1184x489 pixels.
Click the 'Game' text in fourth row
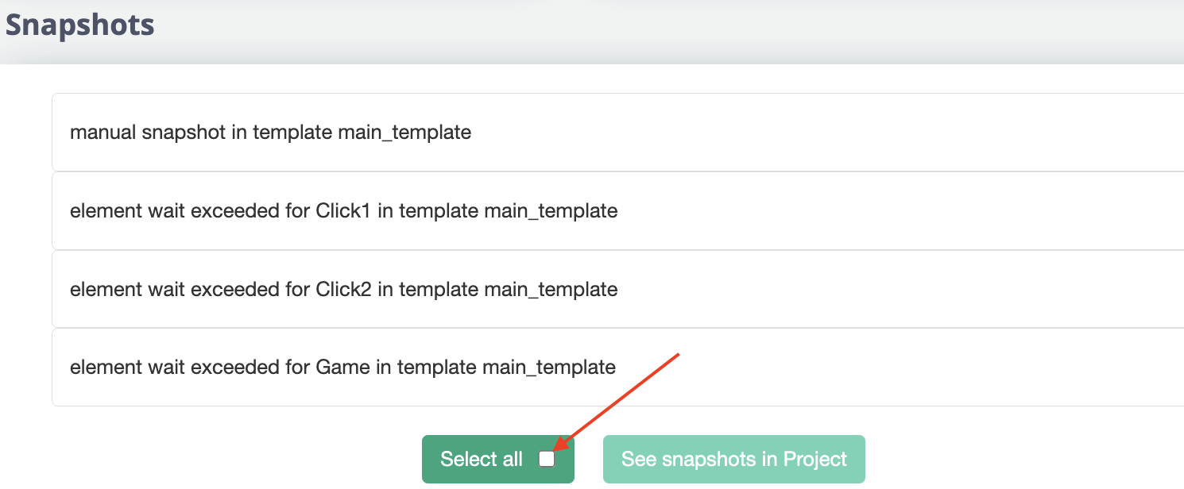pyautogui.click(x=342, y=367)
